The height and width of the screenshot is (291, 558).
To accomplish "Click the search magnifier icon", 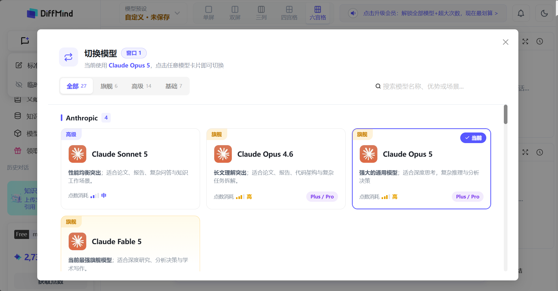I will (378, 87).
